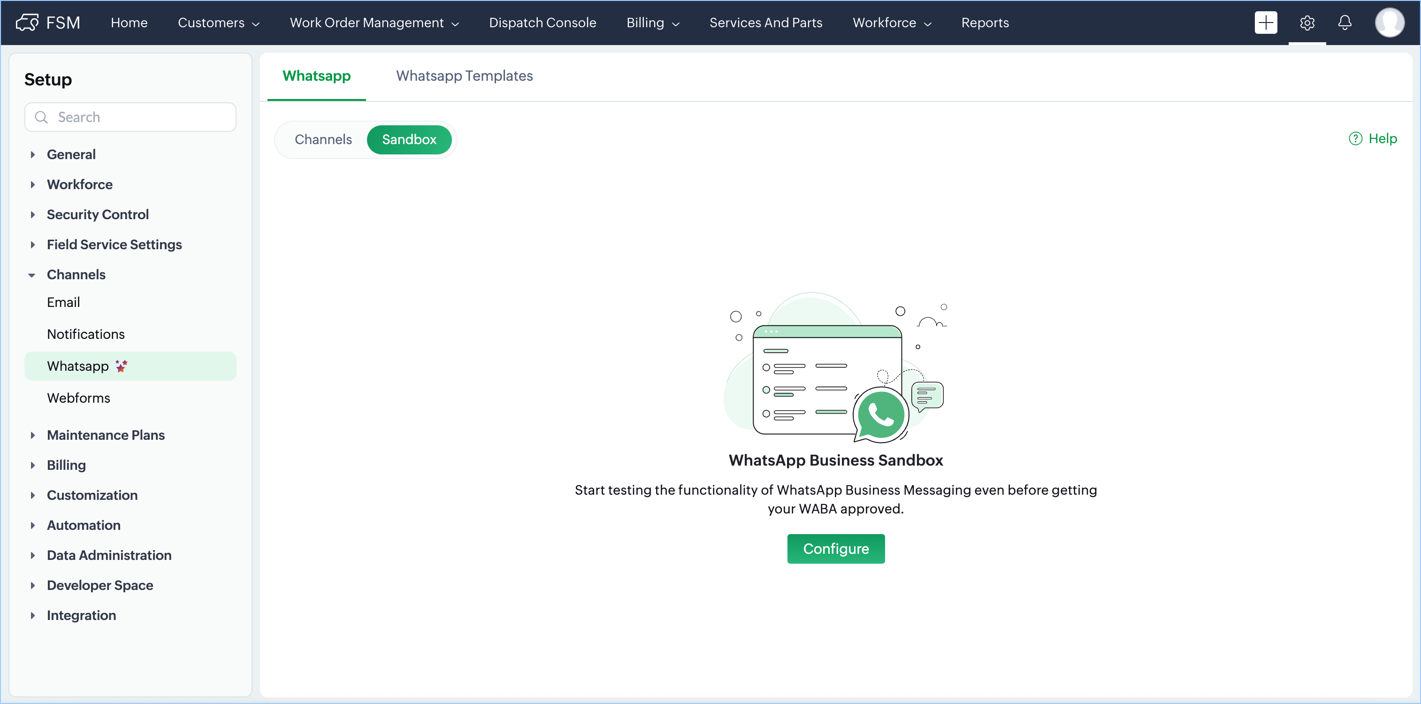1421x704 pixels.
Task: Open the Work Order Management dropdown
Action: (x=374, y=23)
